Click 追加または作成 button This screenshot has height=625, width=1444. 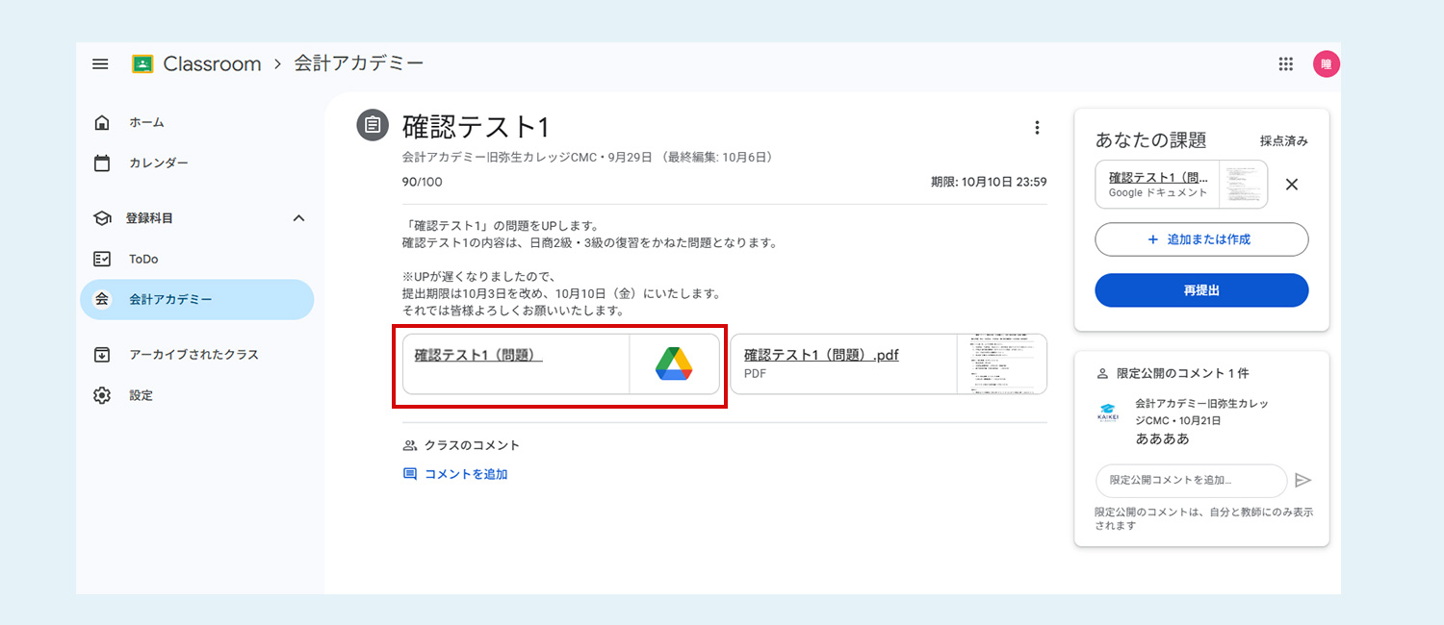coord(1201,239)
